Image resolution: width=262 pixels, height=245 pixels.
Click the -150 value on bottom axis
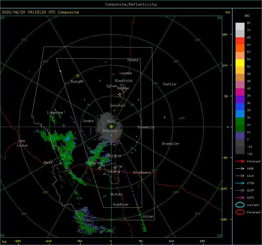pyautogui.click(x=17, y=241)
